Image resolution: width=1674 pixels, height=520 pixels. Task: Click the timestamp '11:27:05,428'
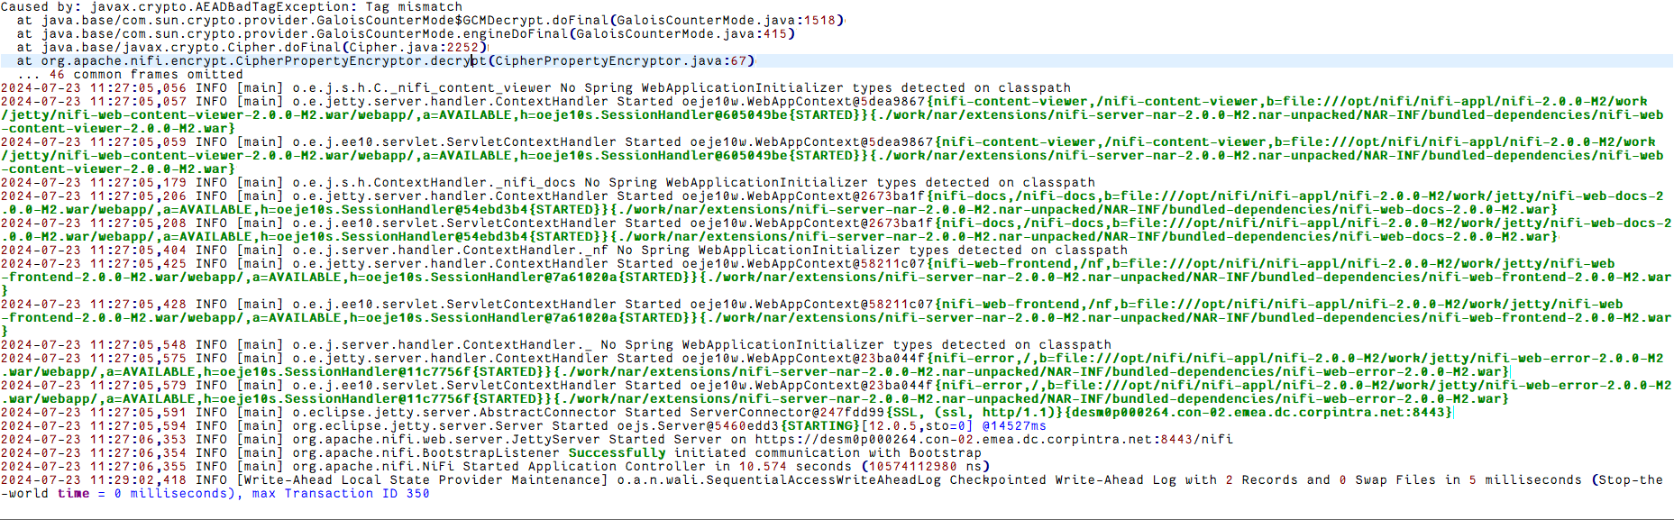click(138, 304)
